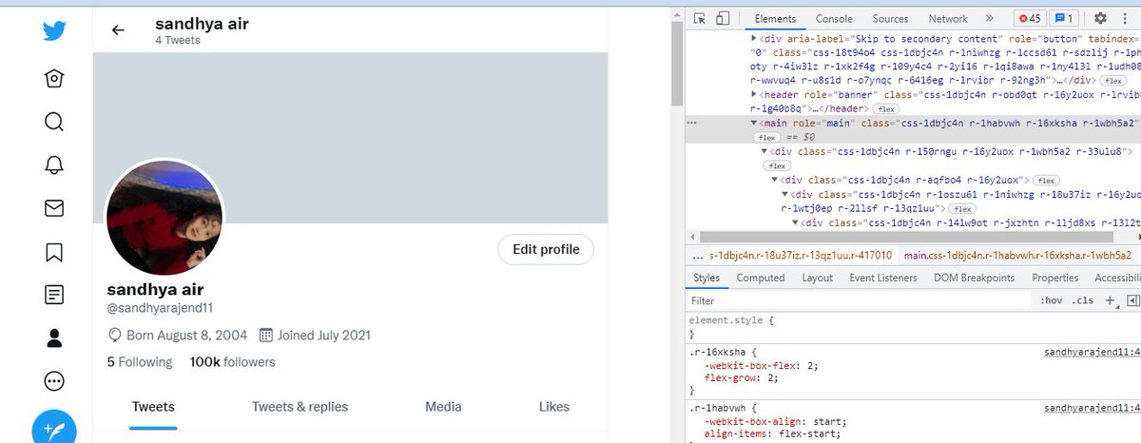This screenshot has width=1141, height=443.
Task: Toggle the device toolbar icon in DevTools
Action: (x=722, y=18)
